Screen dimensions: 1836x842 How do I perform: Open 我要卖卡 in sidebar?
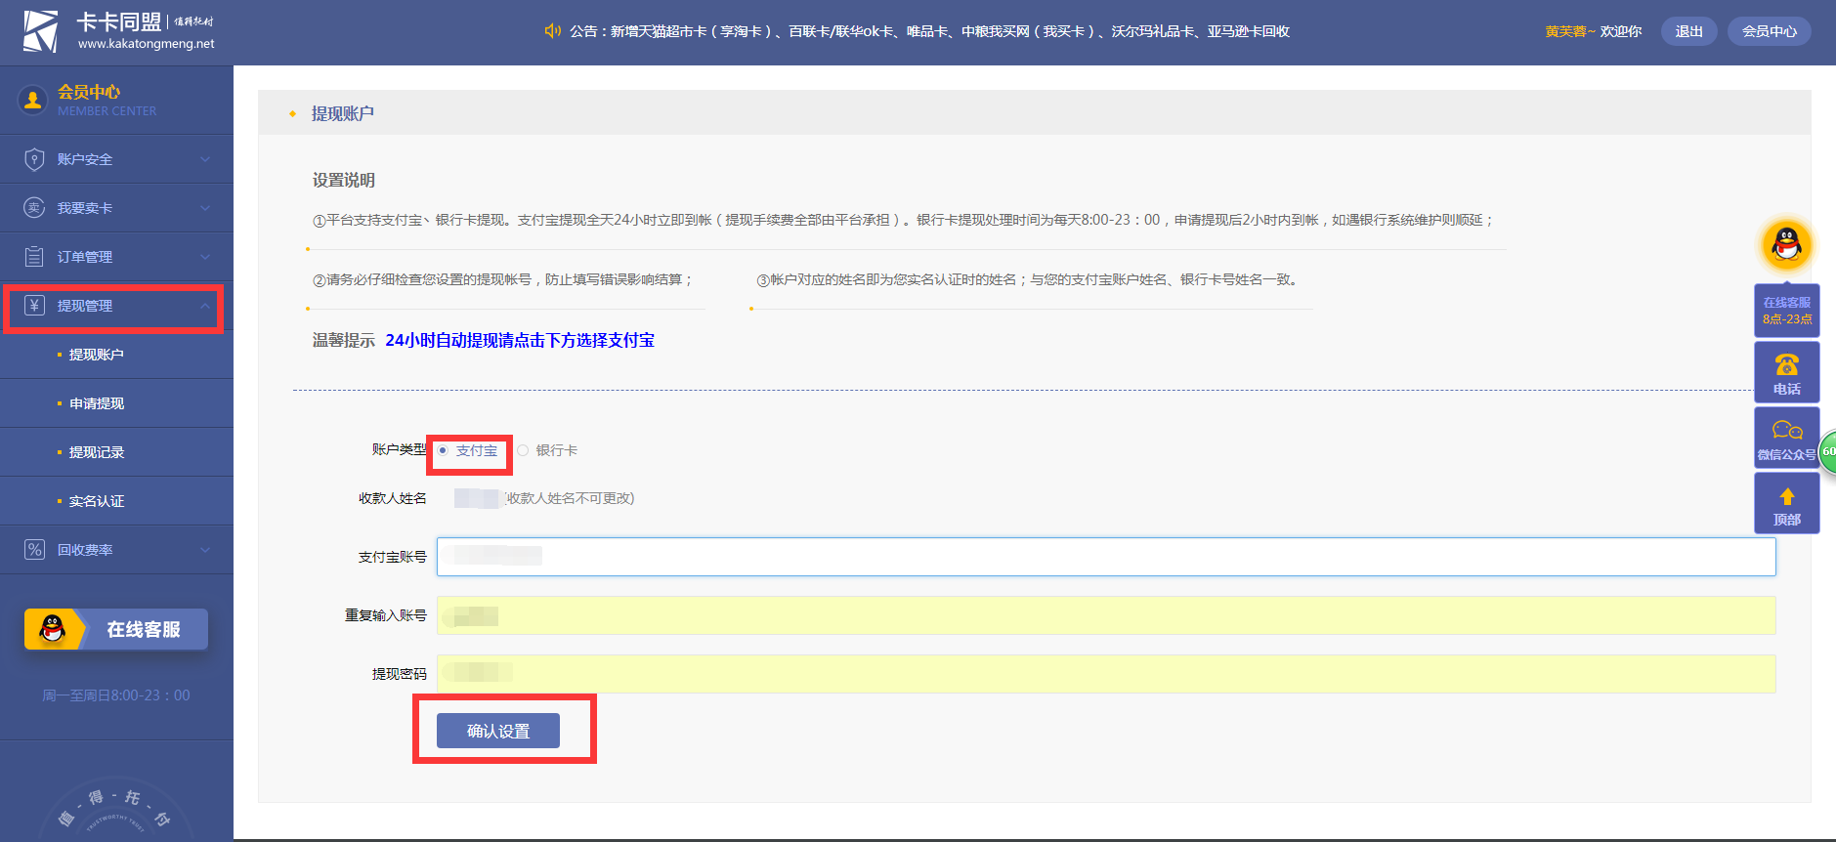pos(116,208)
